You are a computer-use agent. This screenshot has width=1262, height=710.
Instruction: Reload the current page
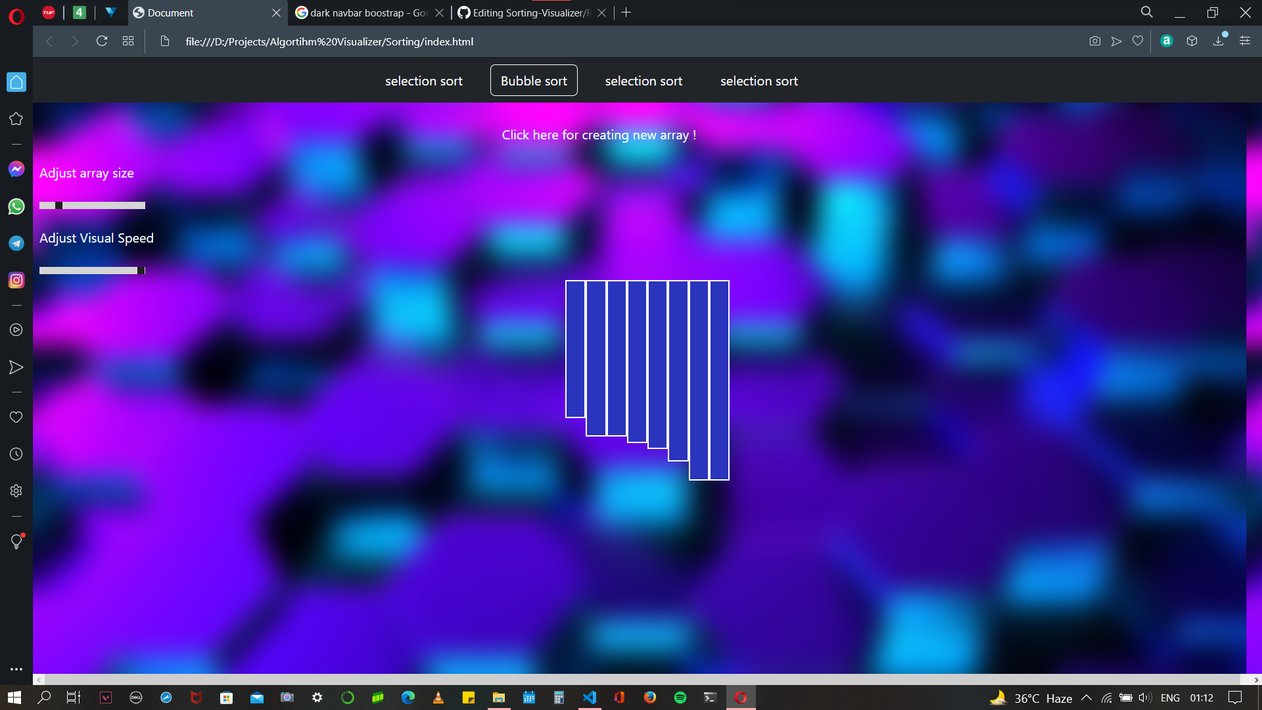coord(102,41)
